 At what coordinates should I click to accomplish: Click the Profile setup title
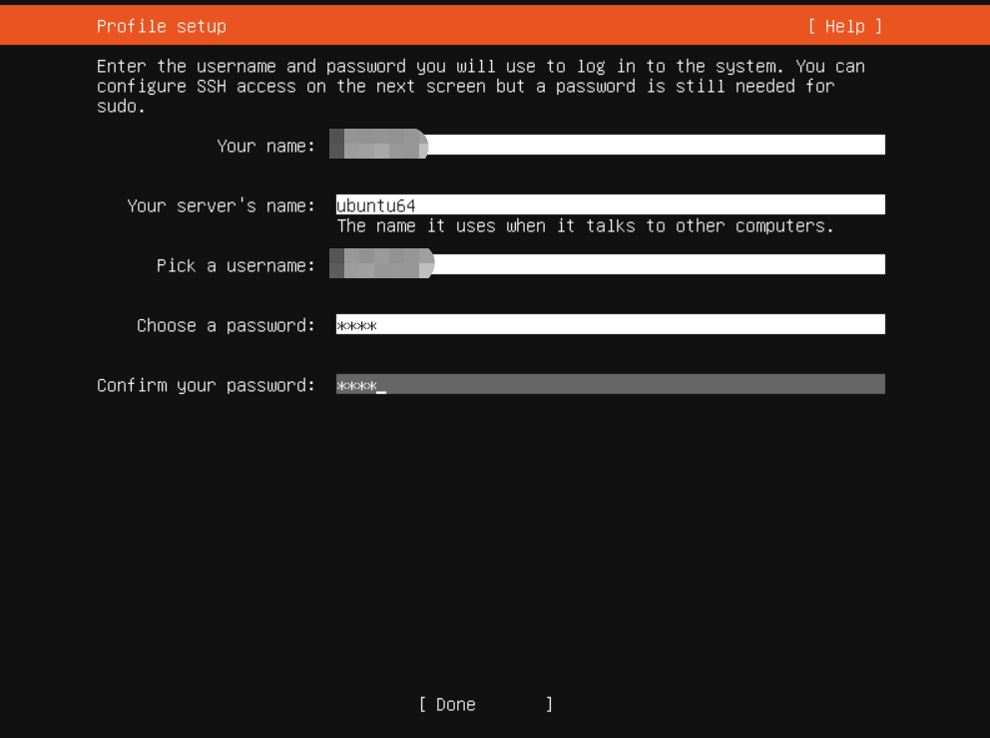161,26
